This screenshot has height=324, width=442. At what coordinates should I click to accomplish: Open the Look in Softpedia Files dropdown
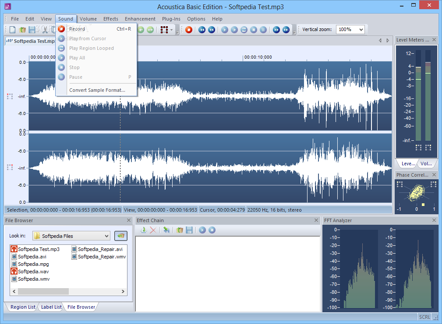pyautogui.click(x=71, y=236)
